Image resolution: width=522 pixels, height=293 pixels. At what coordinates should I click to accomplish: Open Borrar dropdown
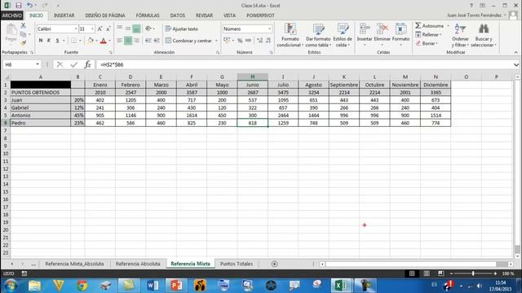point(427,43)
